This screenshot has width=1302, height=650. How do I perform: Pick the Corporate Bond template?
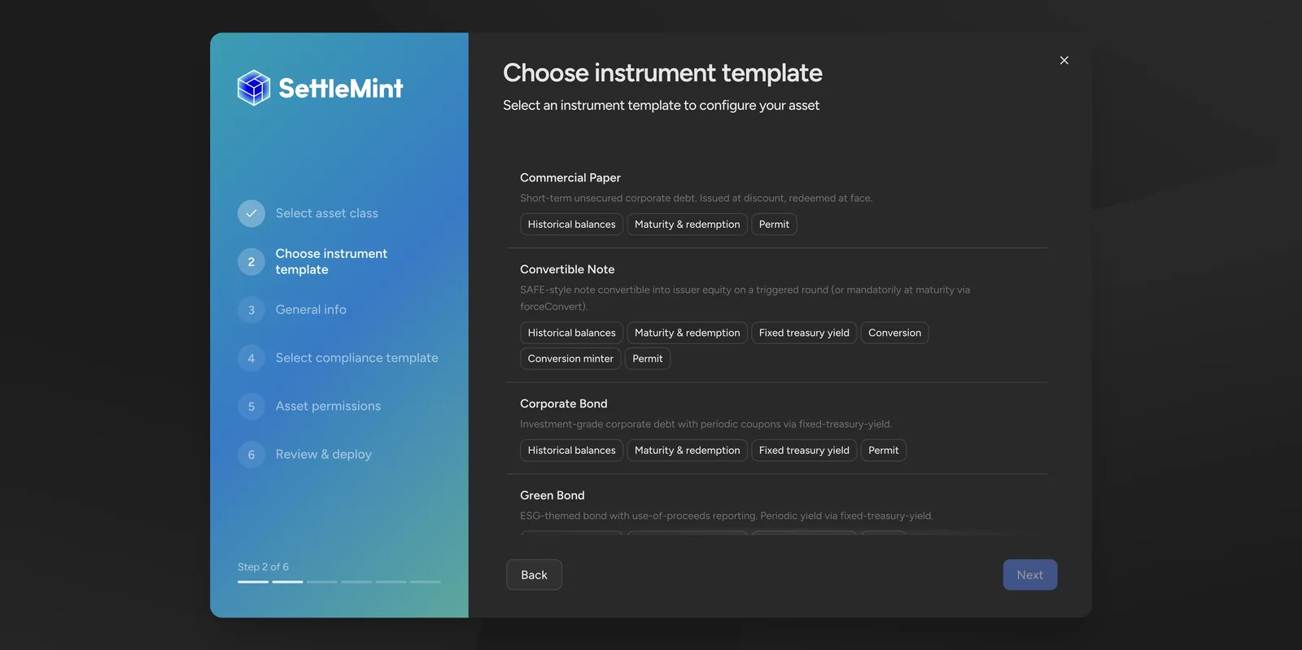(776, 429)
